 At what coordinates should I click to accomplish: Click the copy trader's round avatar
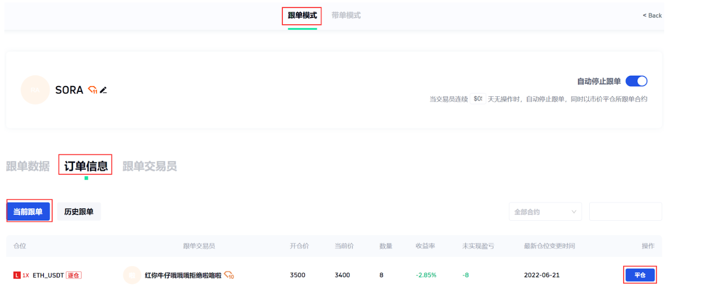click(x=132, y=275)
